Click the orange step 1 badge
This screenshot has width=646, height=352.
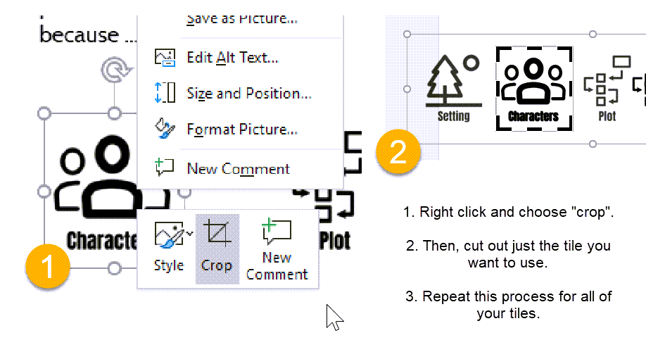coord(47,266)
